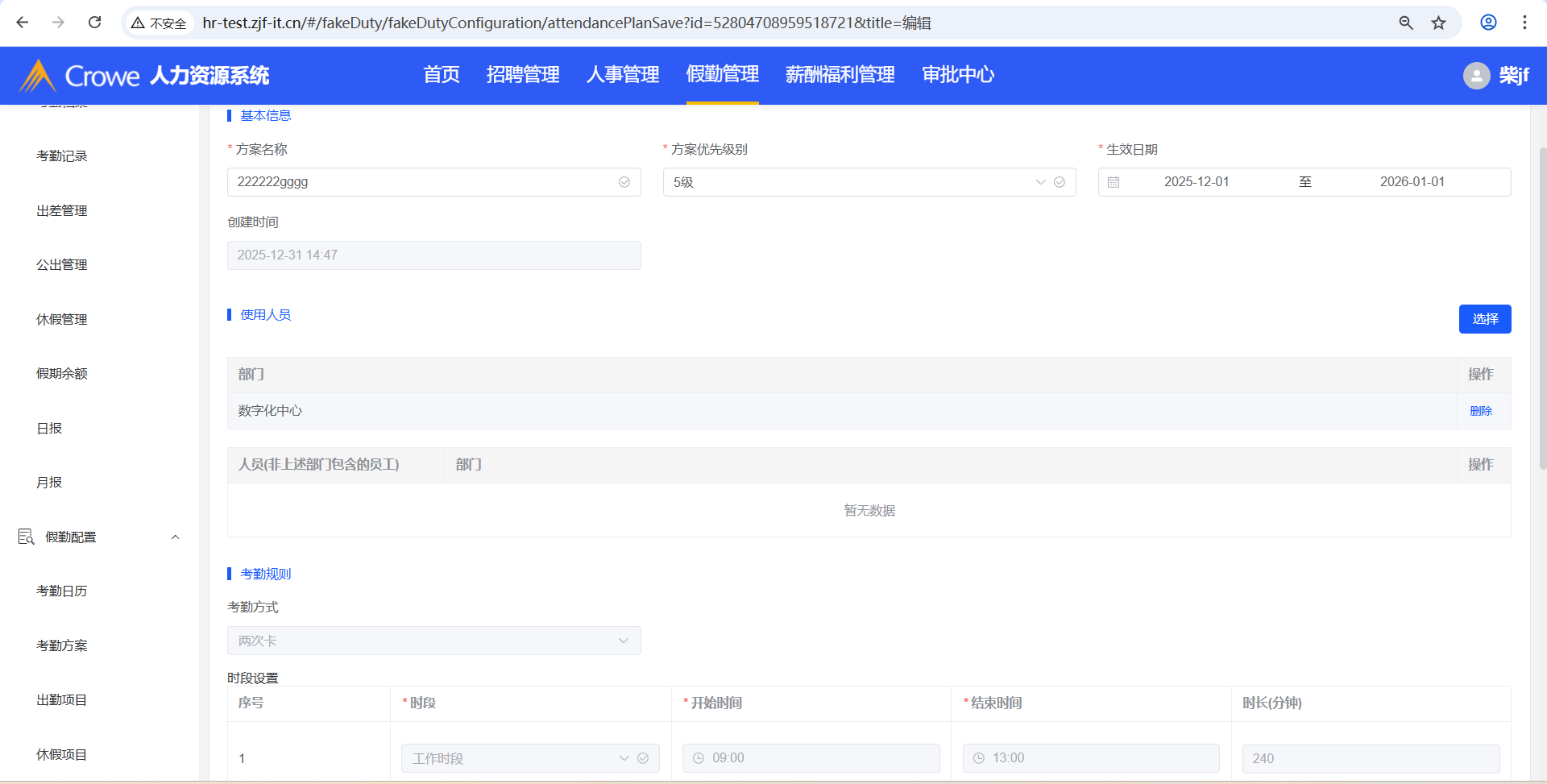Open 考勤方案 in sidebar
Viewport: 1547px width, 784px height.
[62, 645]
